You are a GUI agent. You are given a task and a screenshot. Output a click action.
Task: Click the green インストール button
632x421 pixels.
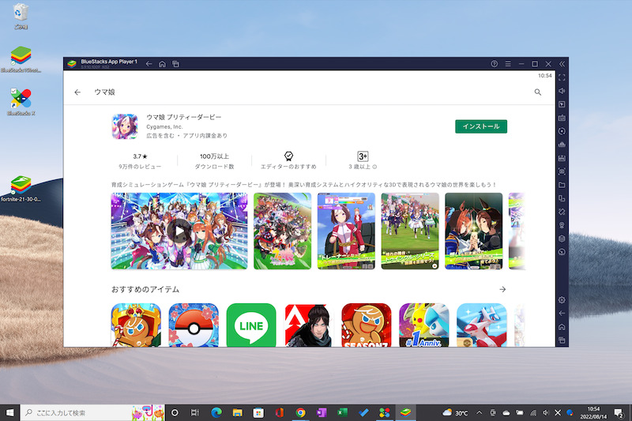tap(481, 126)
